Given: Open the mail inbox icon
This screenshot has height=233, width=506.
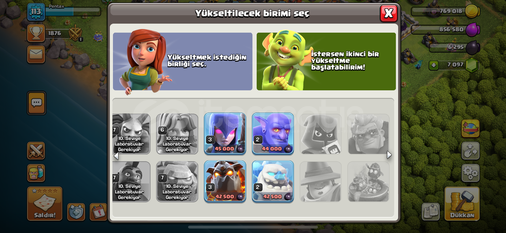Looking at the screenshot, I should (36, 54).
